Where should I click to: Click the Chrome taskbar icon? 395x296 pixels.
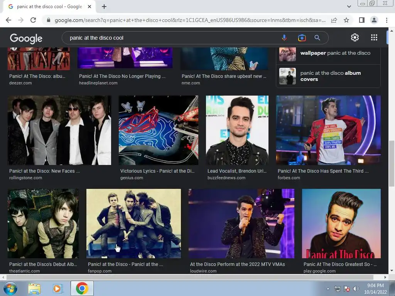[x=82, y=288]
